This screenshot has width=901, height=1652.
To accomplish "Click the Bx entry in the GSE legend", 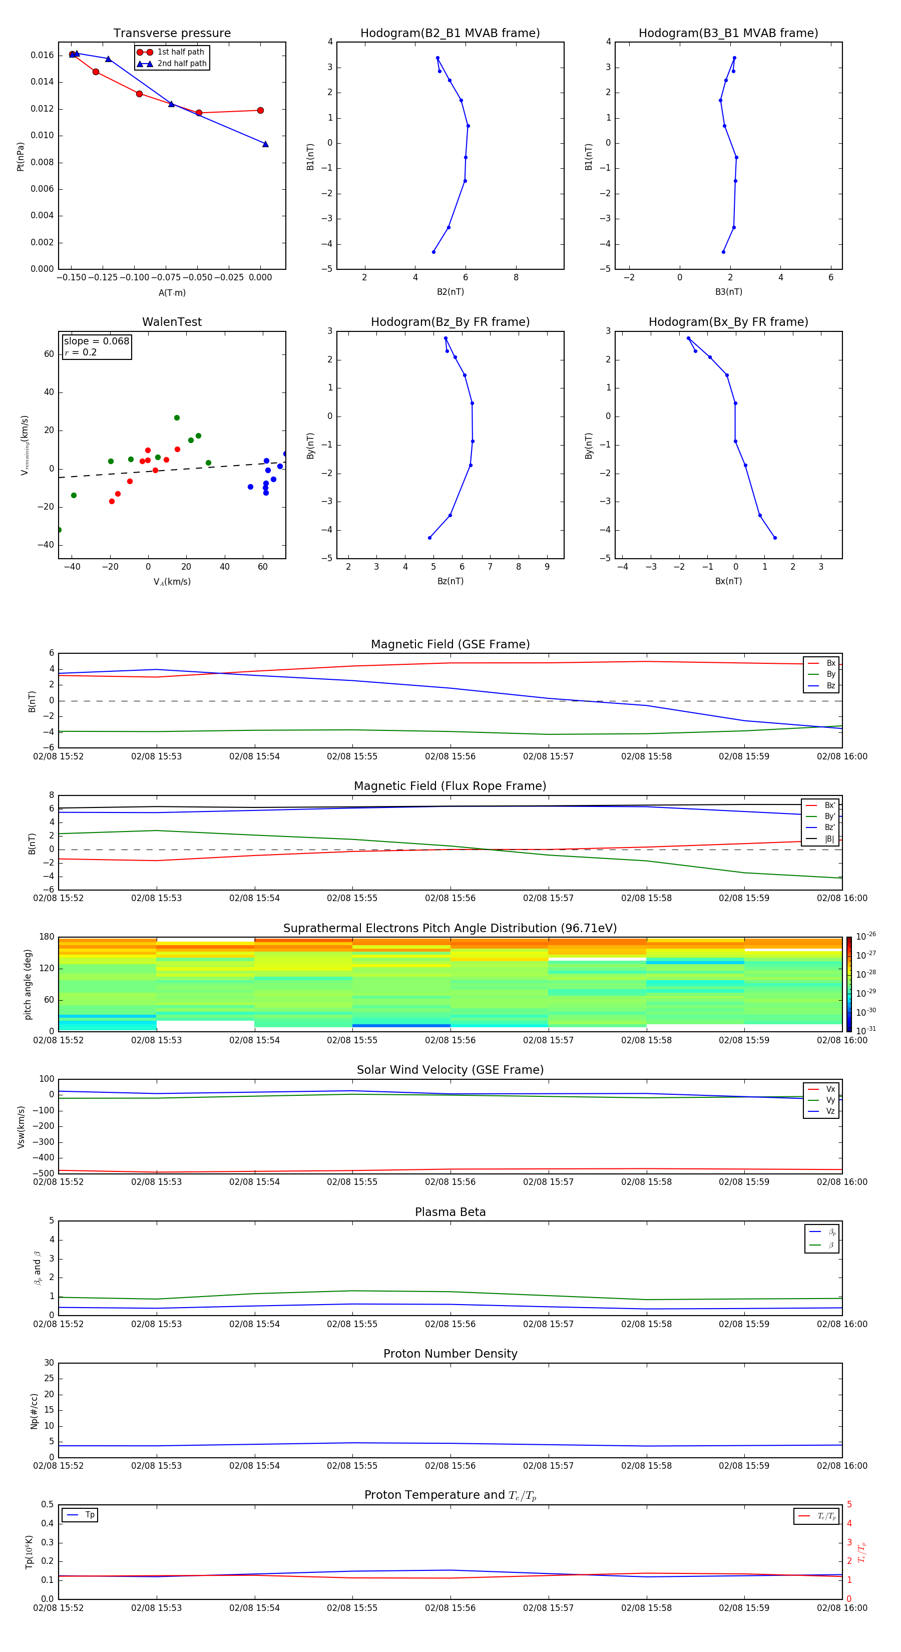I will coord(821,663).
